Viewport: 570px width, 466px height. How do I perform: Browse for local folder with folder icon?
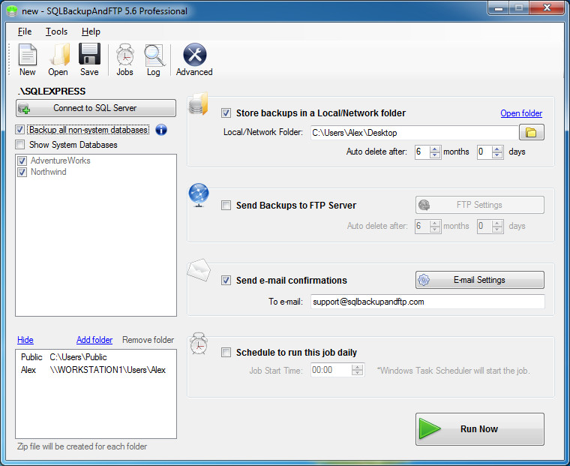click(x=531, y=132)
